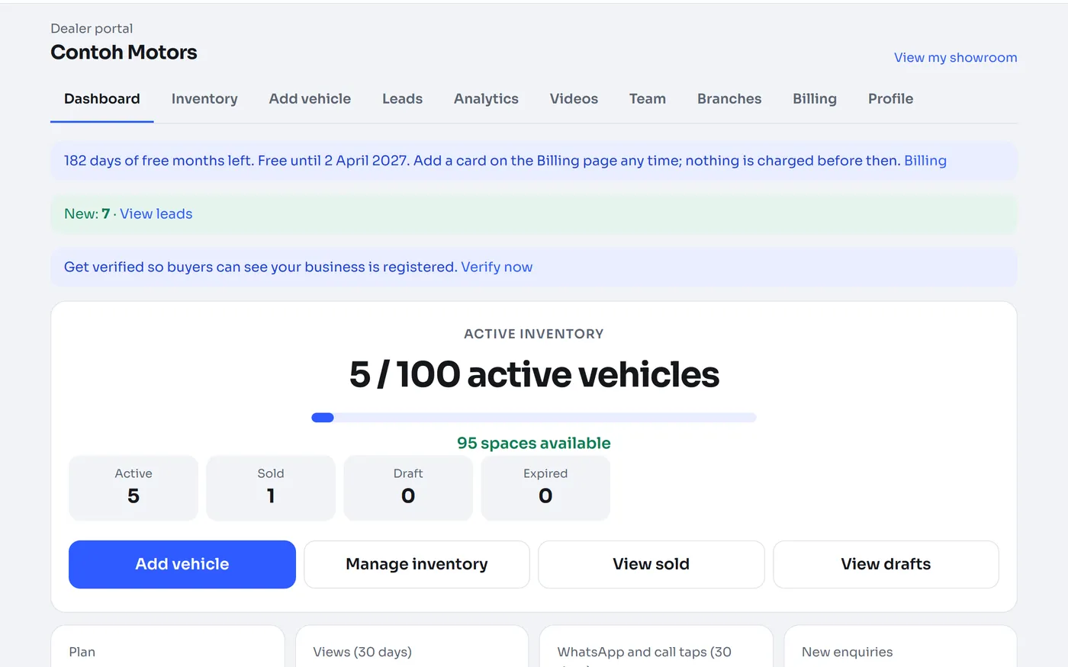The width and height of the screenshot is (1068, 667).
Task: Open the Videos tab
Action: click(574, 99)
